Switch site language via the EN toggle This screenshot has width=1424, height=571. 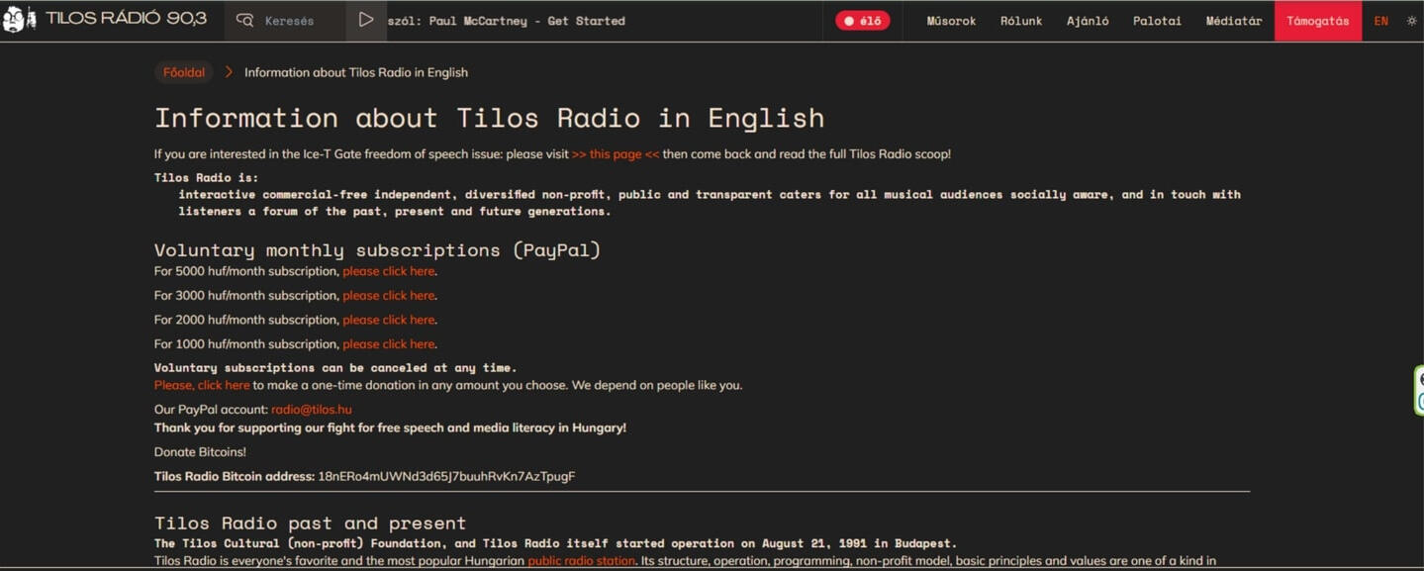1380,20
